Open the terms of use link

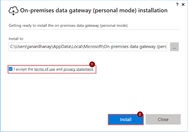45,69
